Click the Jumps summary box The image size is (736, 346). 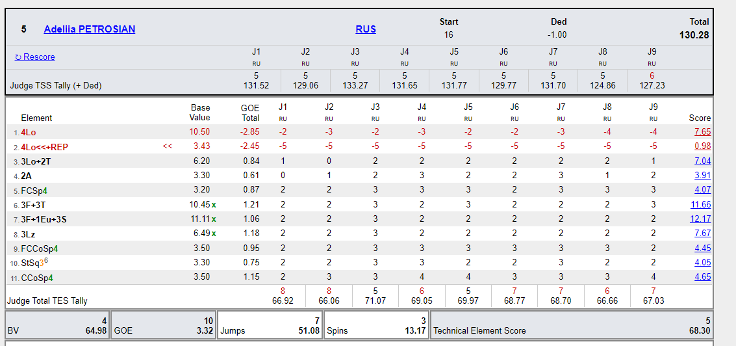coord(269,325)
